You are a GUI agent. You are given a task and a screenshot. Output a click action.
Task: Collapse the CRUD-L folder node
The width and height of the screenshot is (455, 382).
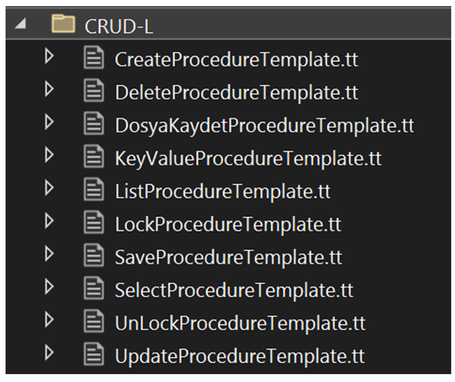(x=20, y=24)
